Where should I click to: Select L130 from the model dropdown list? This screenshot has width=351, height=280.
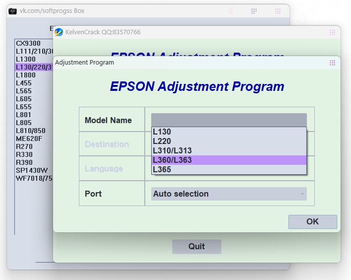tap(229, 132)
